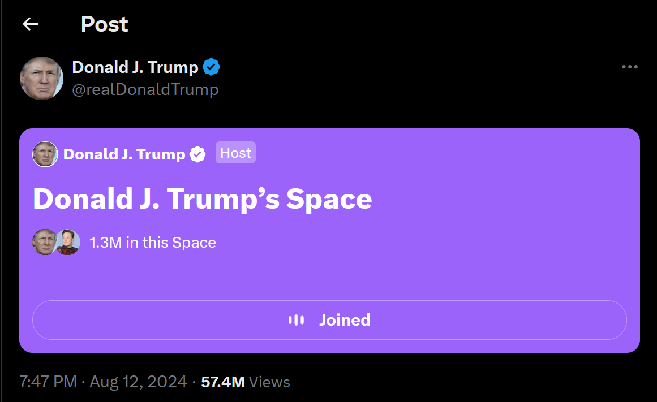
Task: Click the Host badge label
Action: point(235,153)
